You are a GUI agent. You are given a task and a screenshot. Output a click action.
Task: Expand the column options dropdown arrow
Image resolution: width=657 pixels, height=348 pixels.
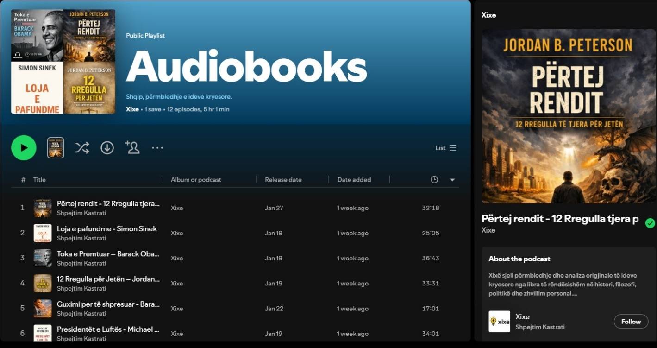452,180
